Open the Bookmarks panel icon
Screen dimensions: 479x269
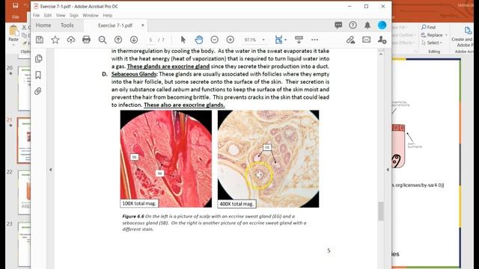pyautogui.click(x=38, y=75)
